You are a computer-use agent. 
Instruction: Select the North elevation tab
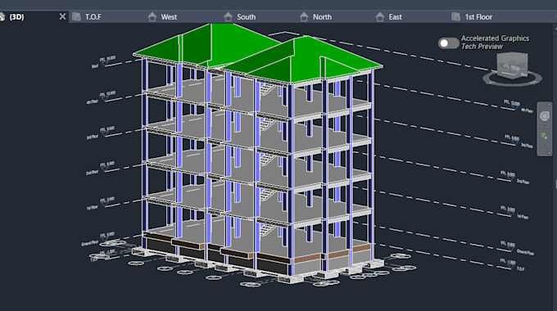[x=322, y=16]
